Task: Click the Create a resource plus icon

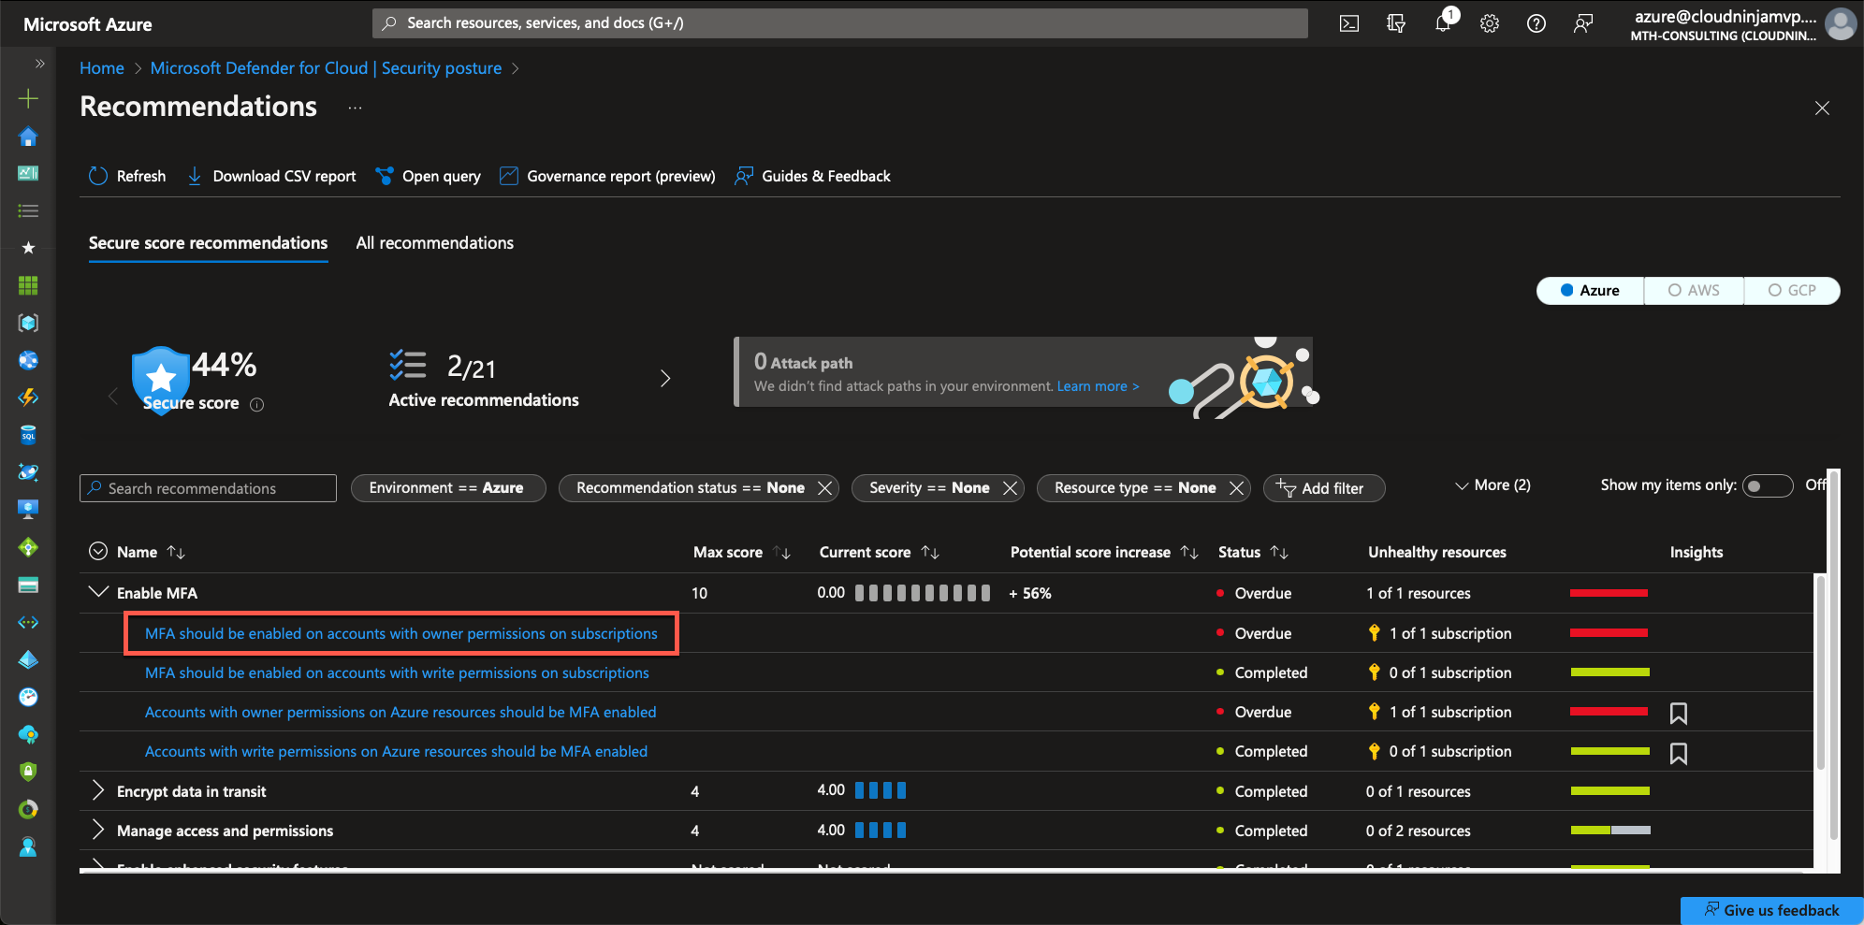Action: 28,98
